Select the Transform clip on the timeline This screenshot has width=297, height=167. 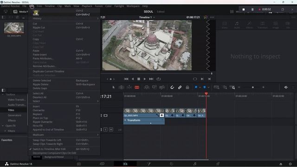(144, 122)
